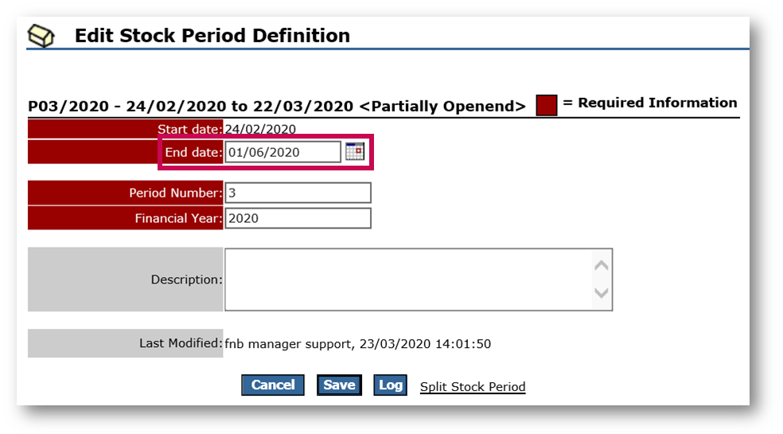
Task: Click the Start date value 24/02/2020
Action: point(260,129)
